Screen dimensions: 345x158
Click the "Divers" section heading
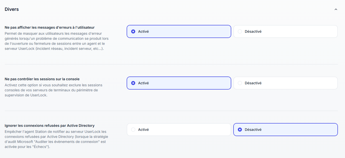click(x=12, y=9)
